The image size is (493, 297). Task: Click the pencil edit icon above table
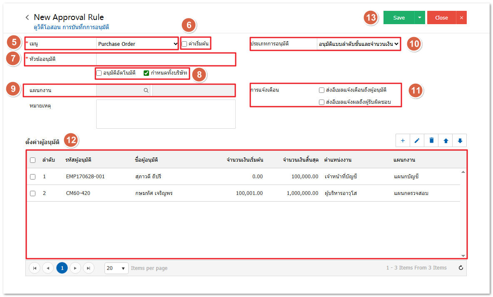pyautogui.click(x=417, y=140)
